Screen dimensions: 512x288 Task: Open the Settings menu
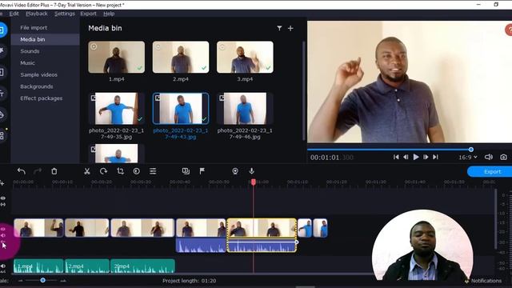(x=65, y=14)
